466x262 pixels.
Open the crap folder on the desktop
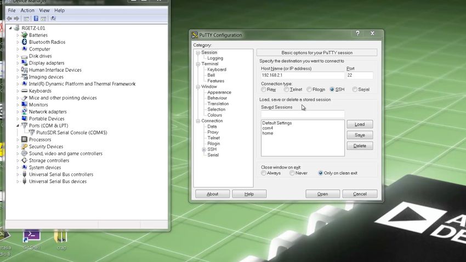point(61,240)
